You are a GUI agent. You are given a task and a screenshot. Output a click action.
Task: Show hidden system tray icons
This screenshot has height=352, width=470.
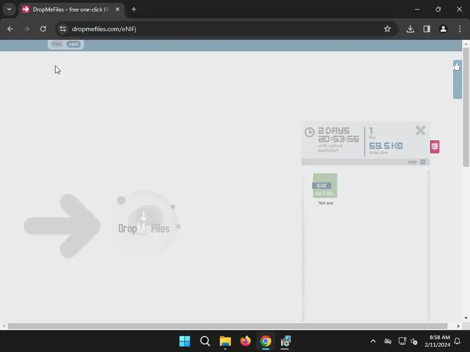click(x=373, y=341)
